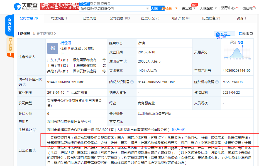The width and height of the screenshot is (259, 166).
Task: Open the HOT badge on 百宝箱
Action: pyautogui.click(x=194, y=5)
